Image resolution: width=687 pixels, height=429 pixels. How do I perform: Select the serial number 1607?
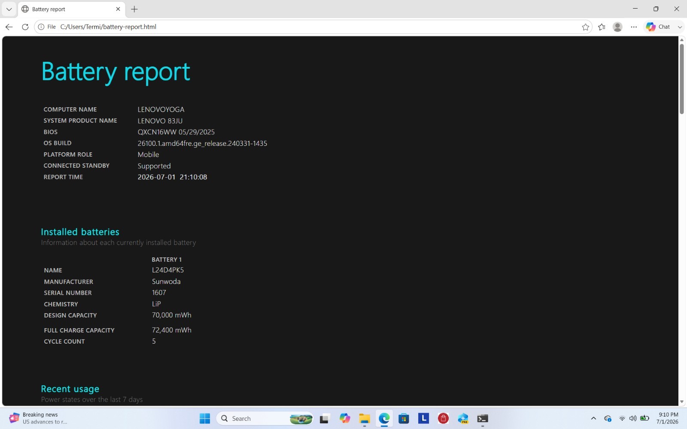tap(159, 293)
